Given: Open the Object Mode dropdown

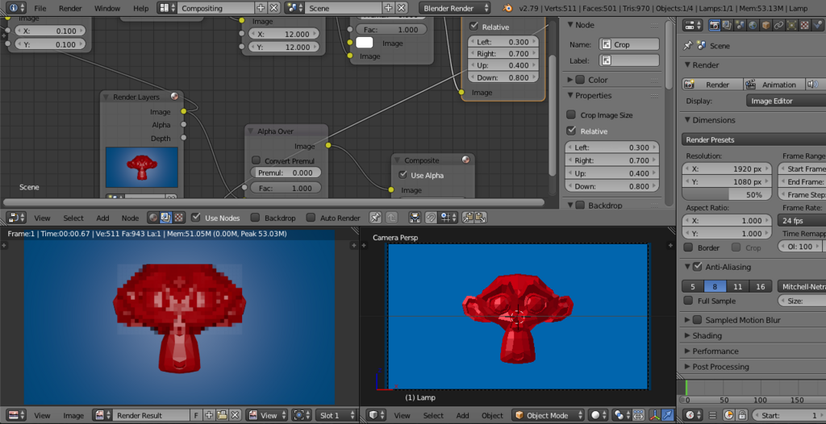Looking at the screenshot, I should pyautogui.click(x=548, y=415).
